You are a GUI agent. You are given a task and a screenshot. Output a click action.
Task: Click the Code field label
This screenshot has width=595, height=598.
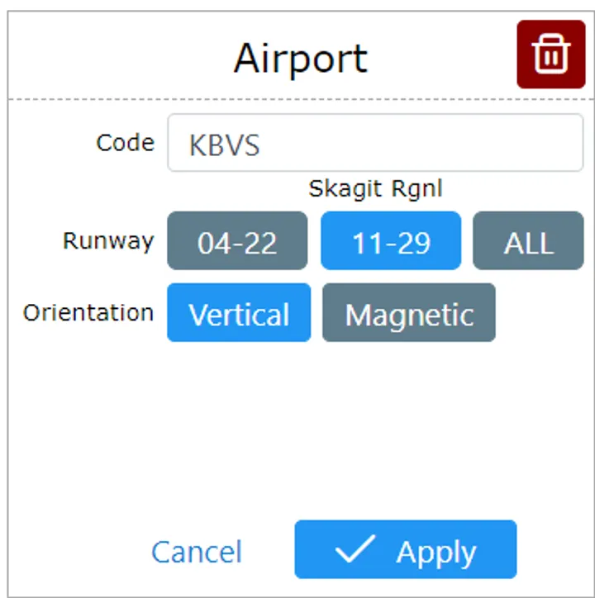point(125,142)
